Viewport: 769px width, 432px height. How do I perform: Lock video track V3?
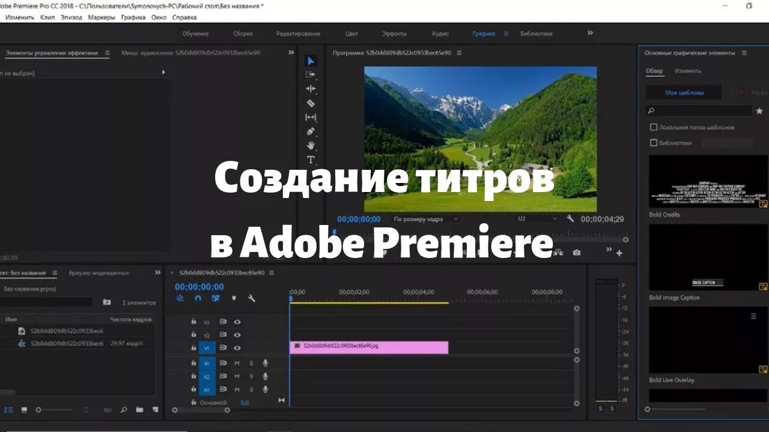pyautogui.click(x=193, y=322)
